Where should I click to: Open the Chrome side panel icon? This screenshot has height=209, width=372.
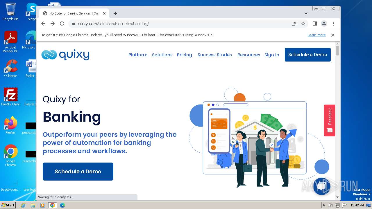coord(314,24)
